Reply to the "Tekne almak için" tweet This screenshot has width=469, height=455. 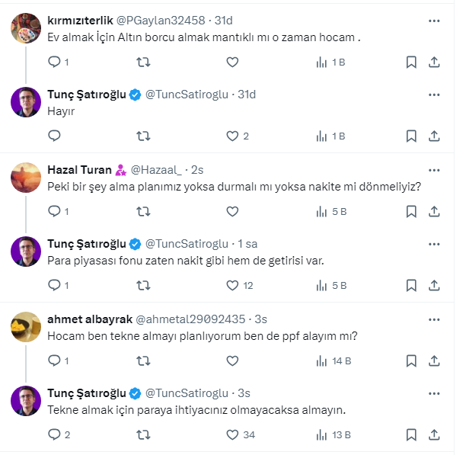tap(54, 435)
